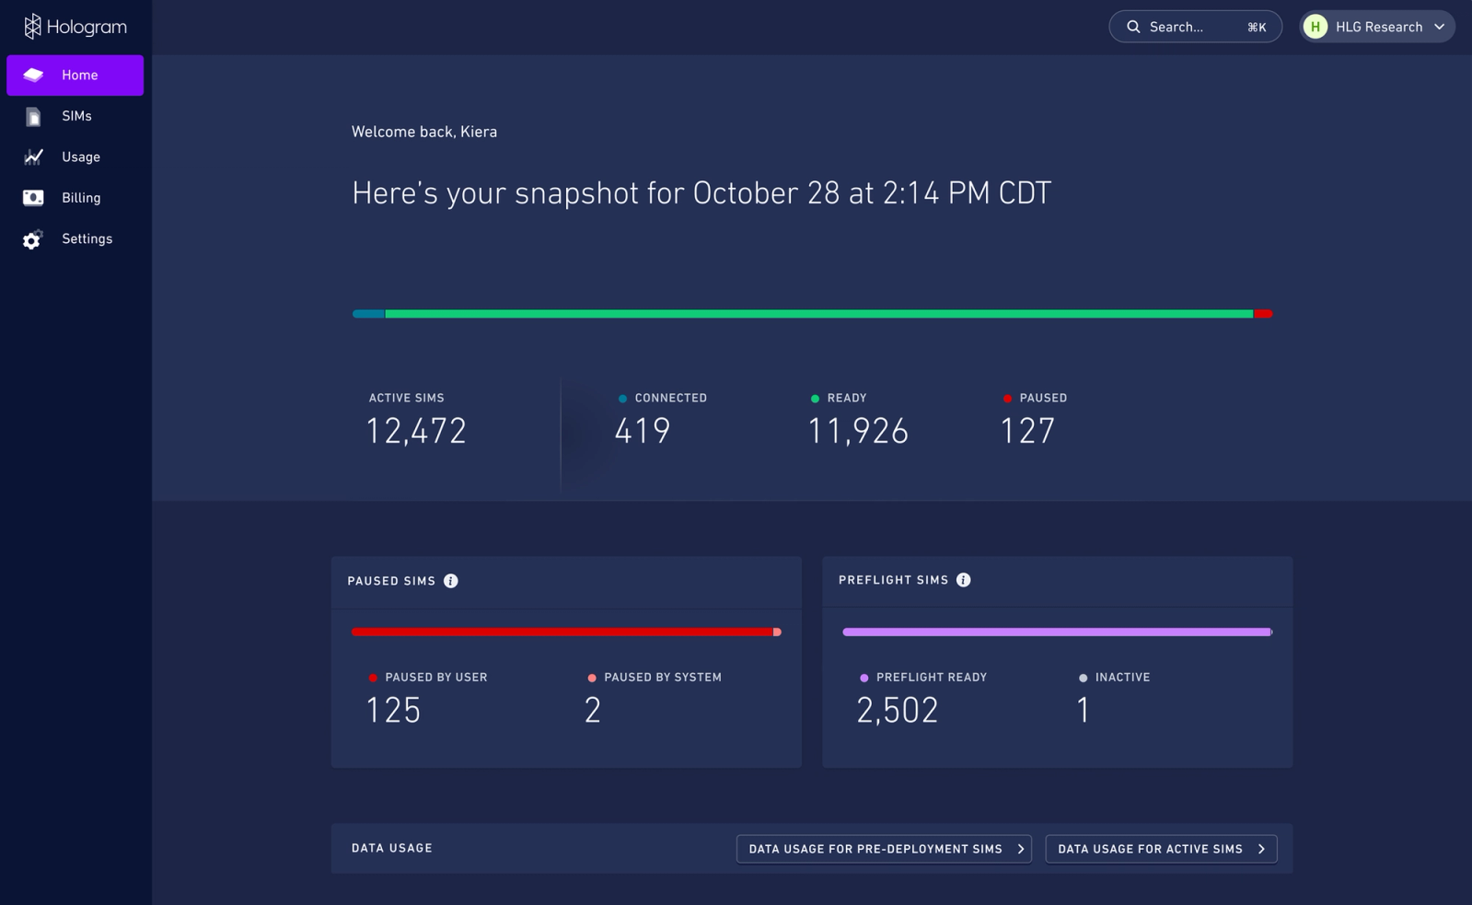Click the green Ready segment of the status bar

point(818,314)
